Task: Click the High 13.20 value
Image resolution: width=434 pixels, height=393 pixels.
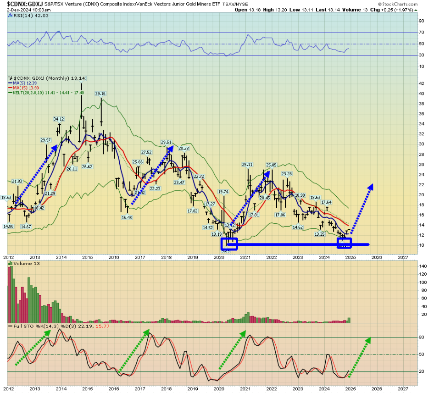Action: [x=274, y=10]
